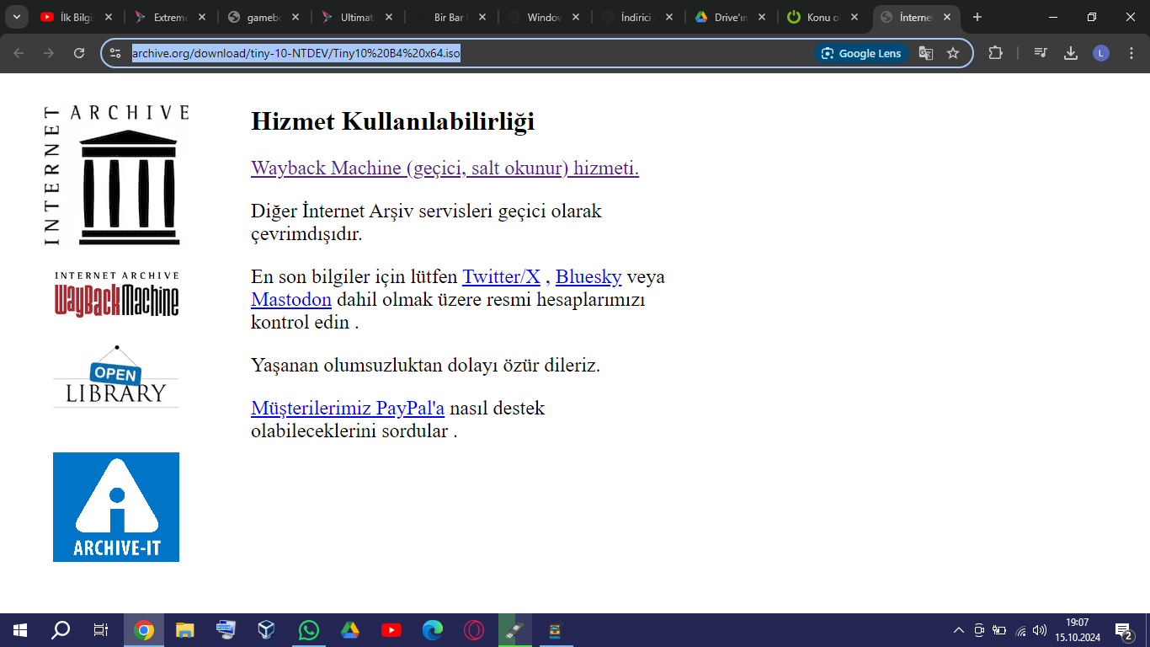Open the Extensions puzzle icon
Image resolution: width=1150 pixels, height=647 pixels.
[995, 53]
